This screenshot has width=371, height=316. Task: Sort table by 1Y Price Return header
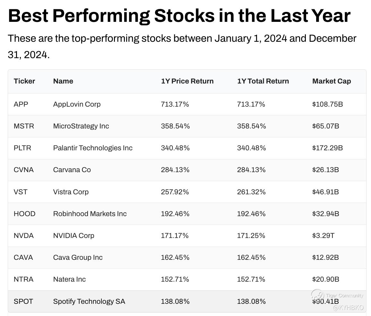click(187, 81)
